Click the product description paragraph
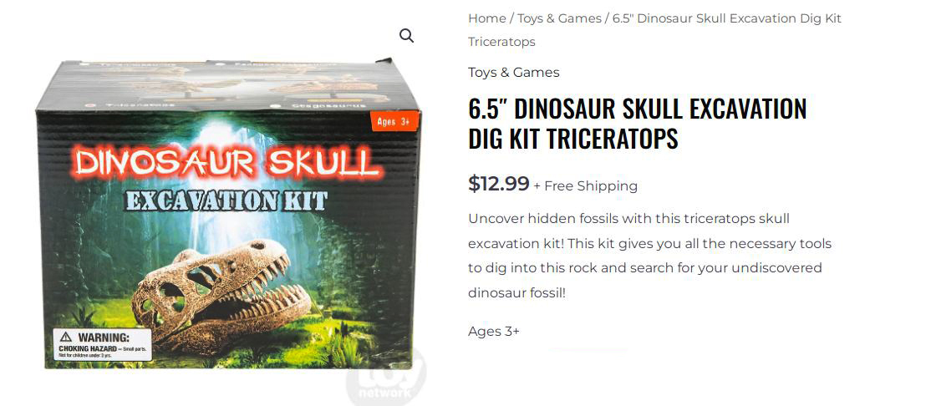Screen dimensions: 926x406 pos(649,256)
